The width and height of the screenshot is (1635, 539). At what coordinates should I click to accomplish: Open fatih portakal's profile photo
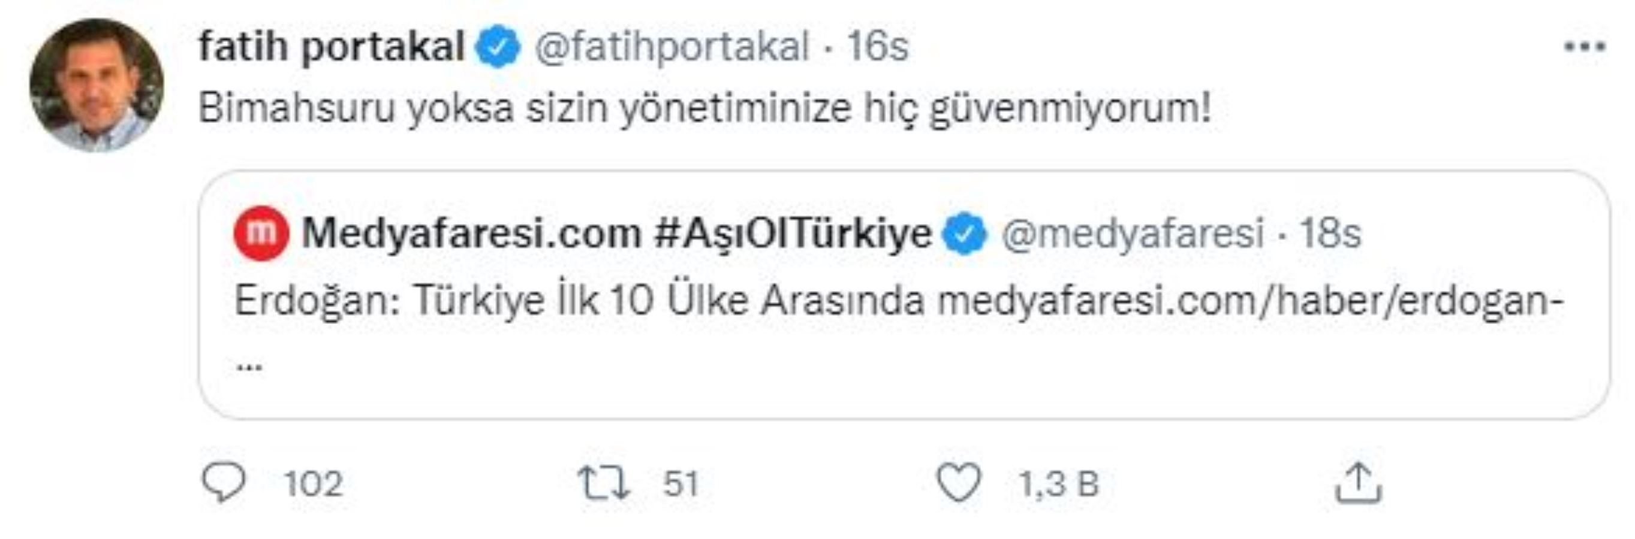97,85
